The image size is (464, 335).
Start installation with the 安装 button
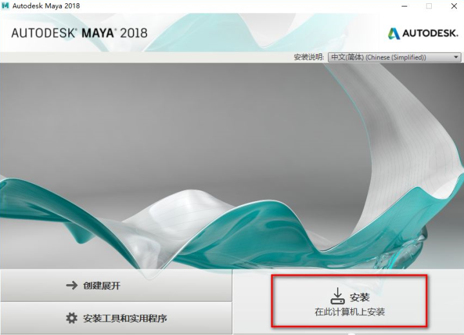click(349, 301)
